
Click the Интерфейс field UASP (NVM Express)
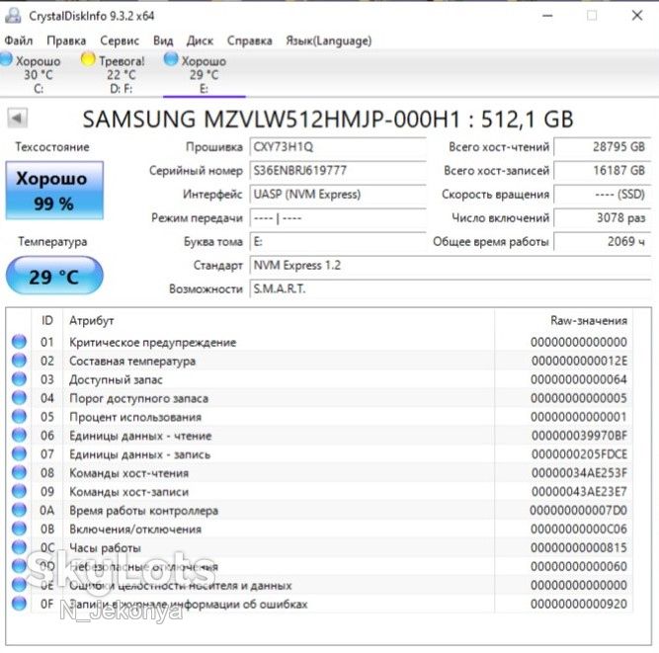pos(338,195)
